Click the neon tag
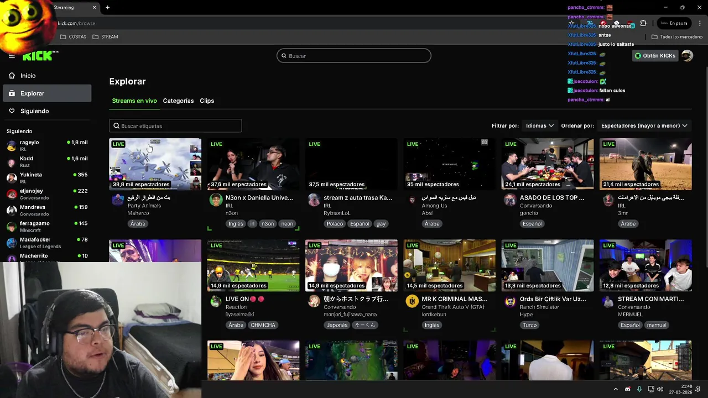 coord(287,224)
